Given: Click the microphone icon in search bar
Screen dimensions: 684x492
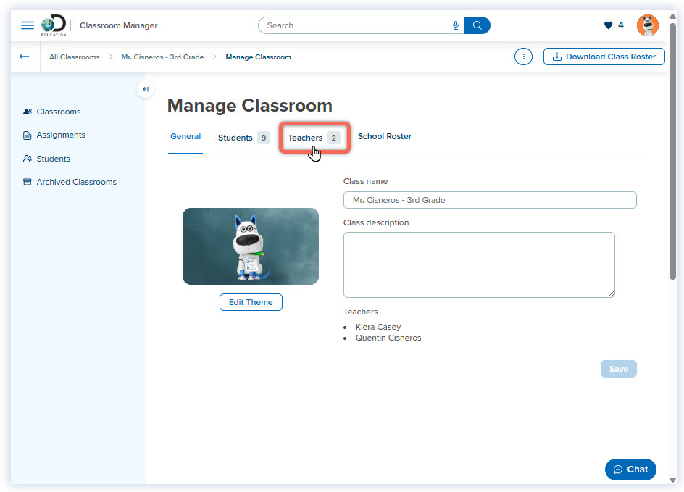Looking at the screenshot, I should click(455, 25).
